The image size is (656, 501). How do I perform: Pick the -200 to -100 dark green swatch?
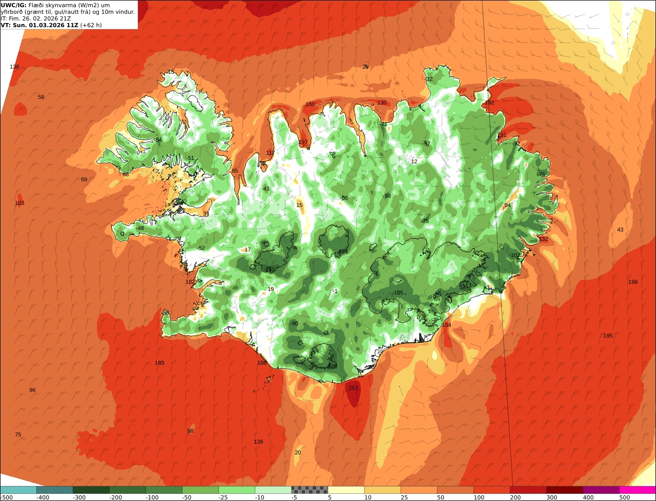pyautogui.click(x=128, y=490)
